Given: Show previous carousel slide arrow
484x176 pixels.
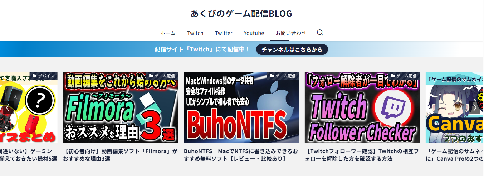Looking at the screenshot, I should [8, 107].
